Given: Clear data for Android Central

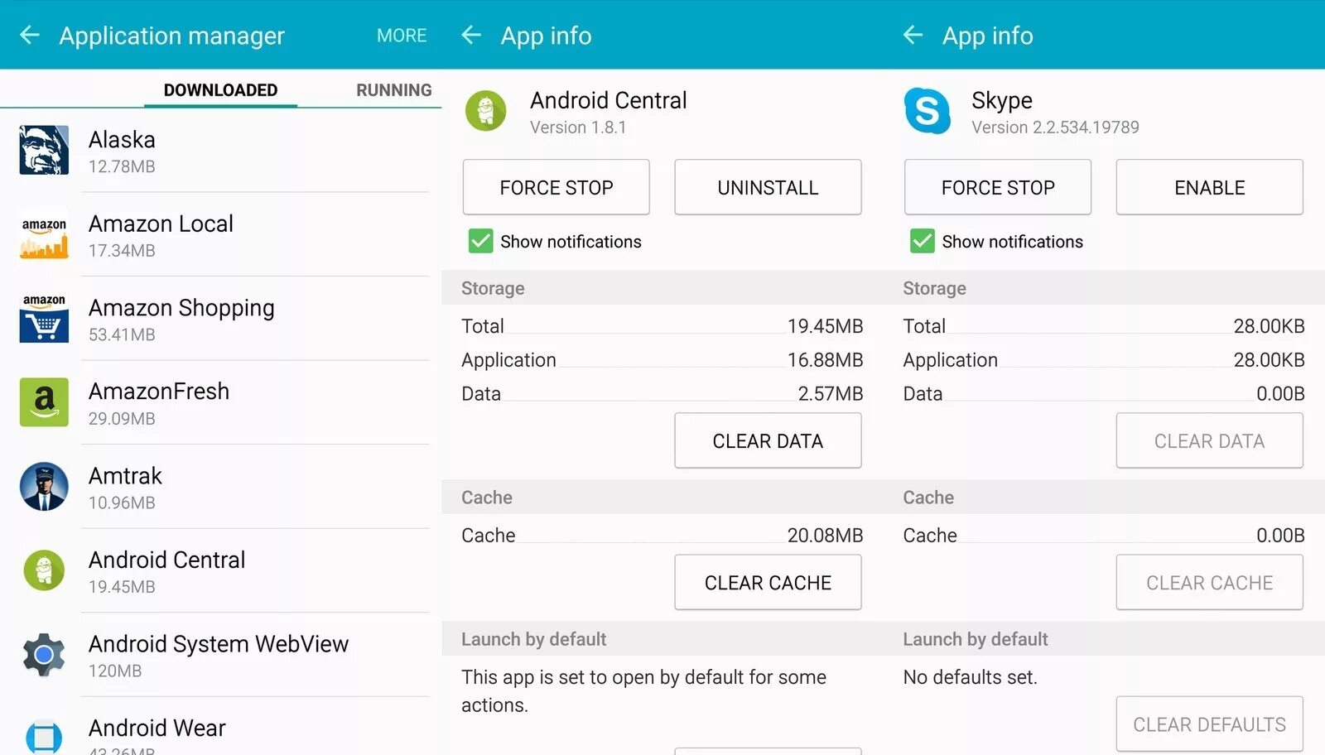Looking at the screenshot, I should pyautogui.click(x=768, y=440).
